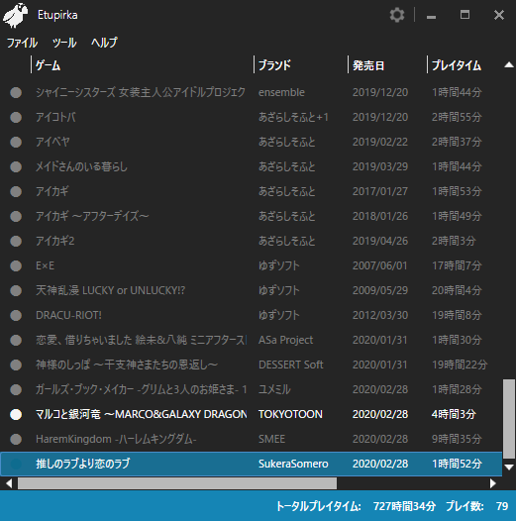
Task: Open the ツール menu
Action: (64, 43)
